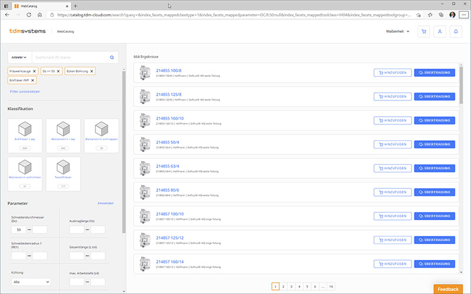
Task: Go to results page 2
Action: [x=283, y=286]
